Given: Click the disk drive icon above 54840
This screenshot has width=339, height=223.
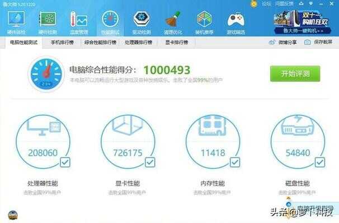Looking at the screenshot, I should pyautogui.click(x=298, y=125).
